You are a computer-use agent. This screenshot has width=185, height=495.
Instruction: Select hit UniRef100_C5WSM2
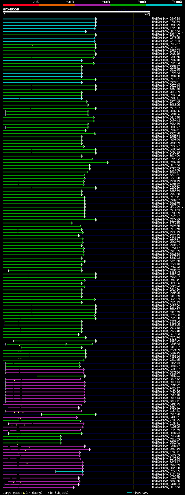pos(166,271)
